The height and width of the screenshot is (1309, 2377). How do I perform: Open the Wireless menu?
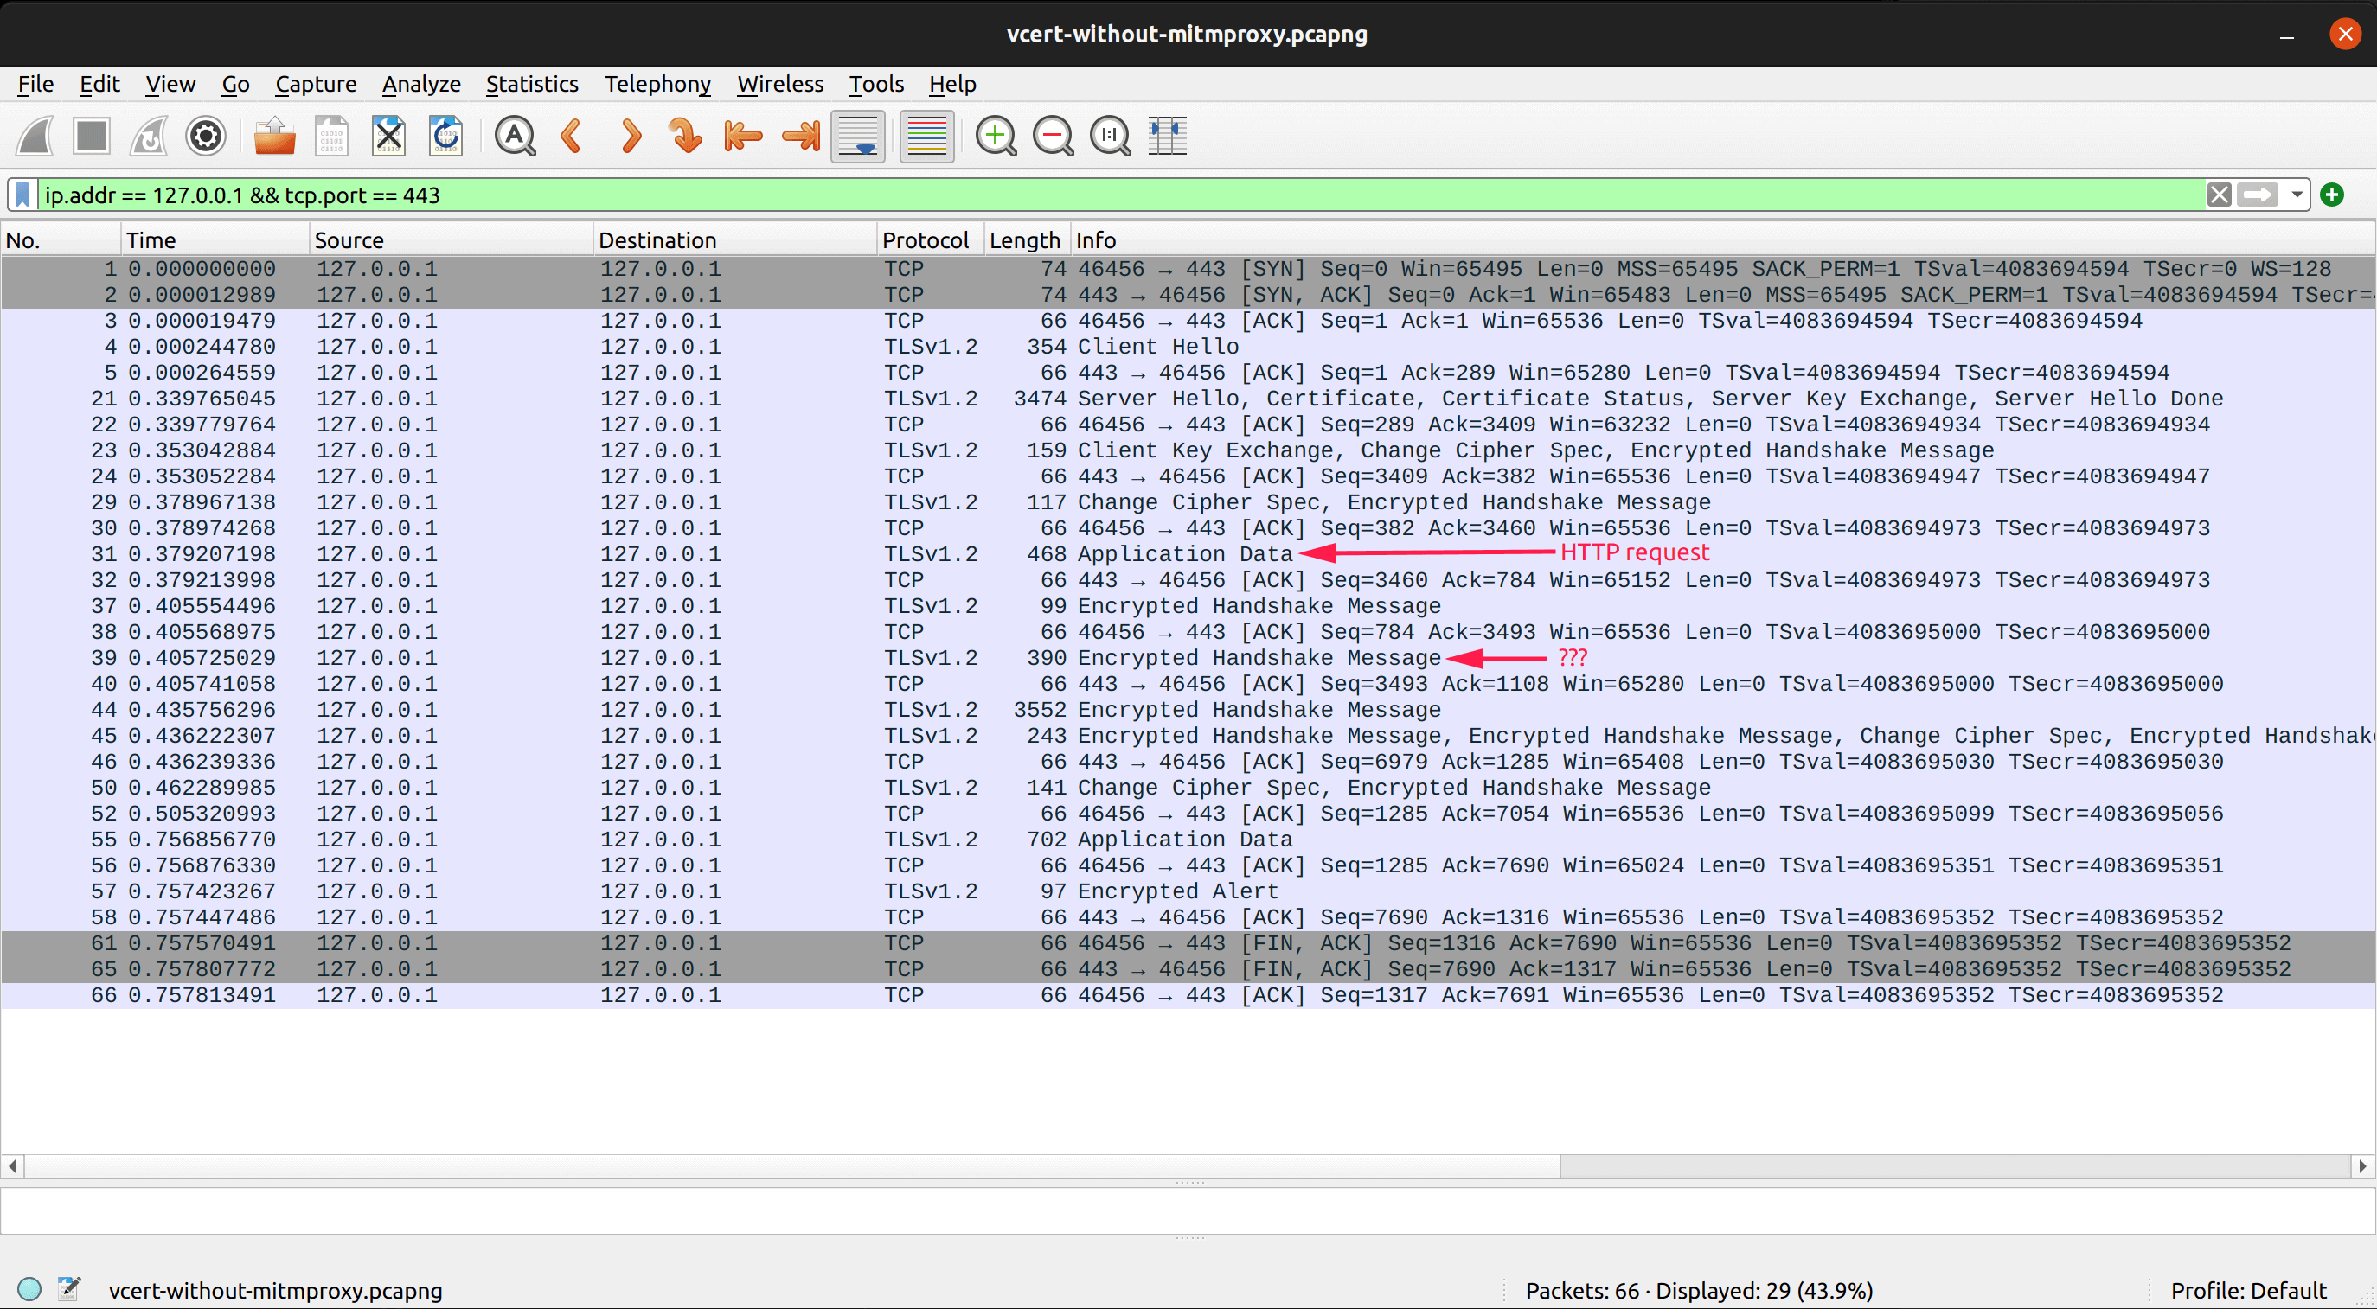tap(779, 84)
